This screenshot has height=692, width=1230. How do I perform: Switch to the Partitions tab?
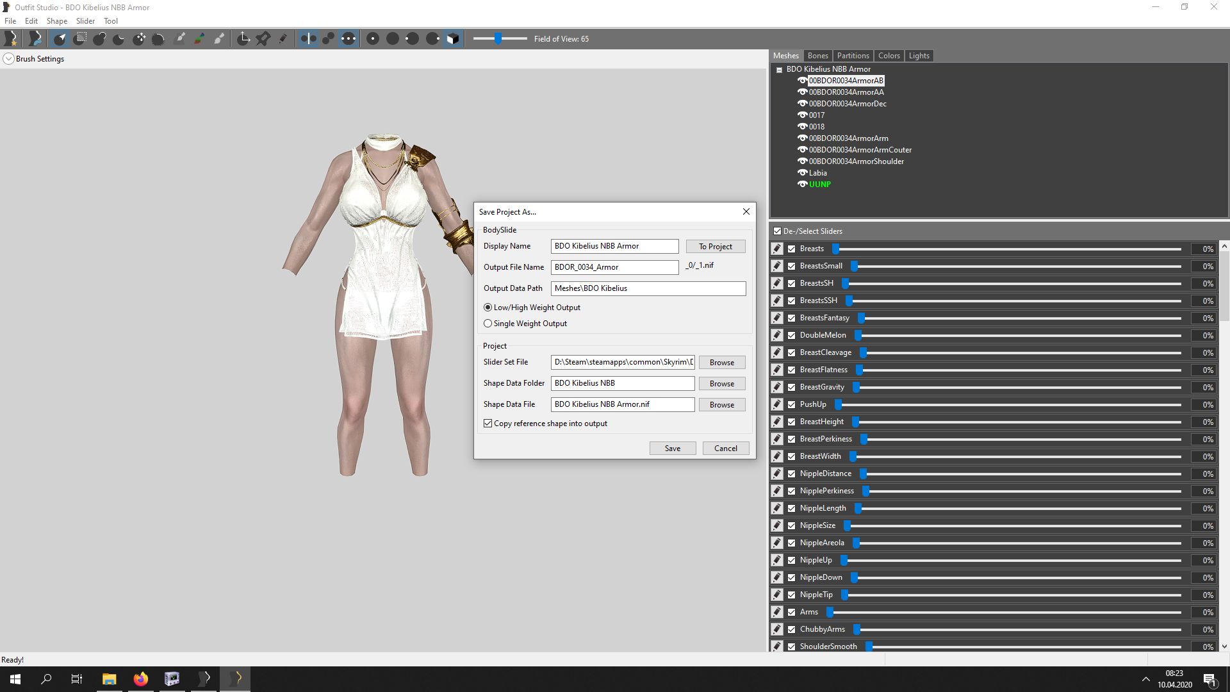coord(853,56)
